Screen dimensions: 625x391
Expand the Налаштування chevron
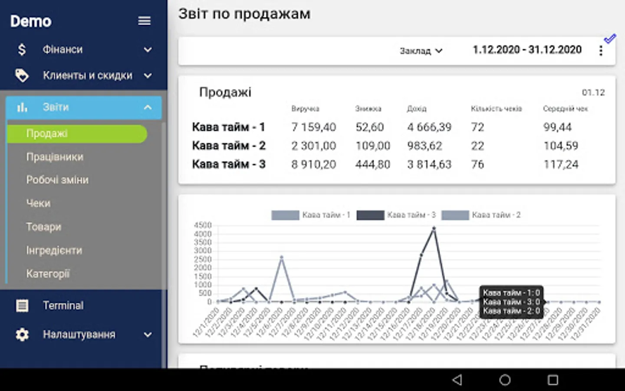tap(148, 335)
